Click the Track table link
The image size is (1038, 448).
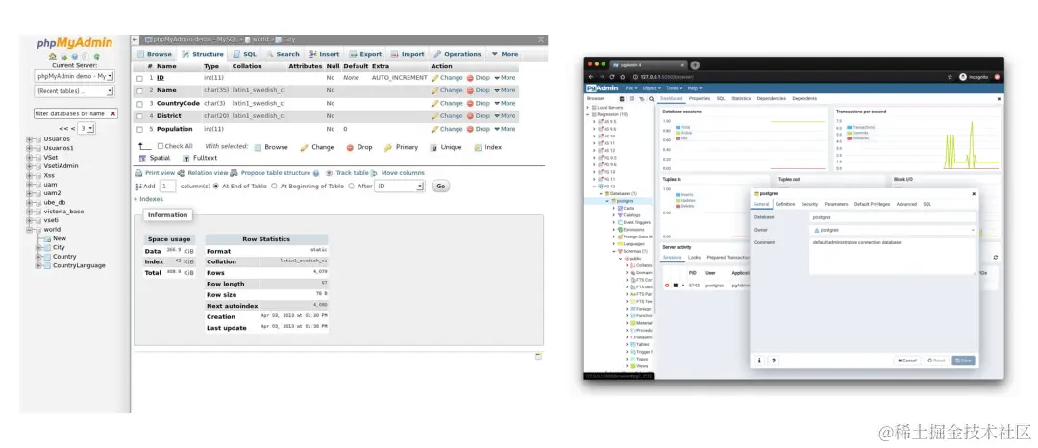tap(352, 173)
